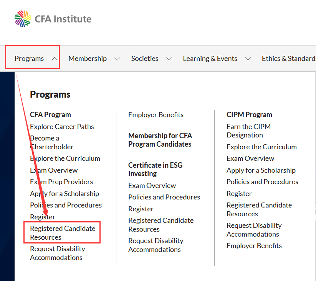
Task: Open CFA Program Registered Candidate Resources
Action: [x=63, y=233]
